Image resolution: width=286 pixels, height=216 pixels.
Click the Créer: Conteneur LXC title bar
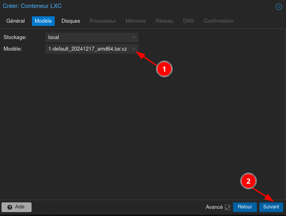[x=120, y=6]
